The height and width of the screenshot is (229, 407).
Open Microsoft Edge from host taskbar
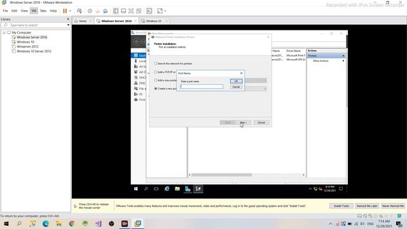click(x=46, y=223)
